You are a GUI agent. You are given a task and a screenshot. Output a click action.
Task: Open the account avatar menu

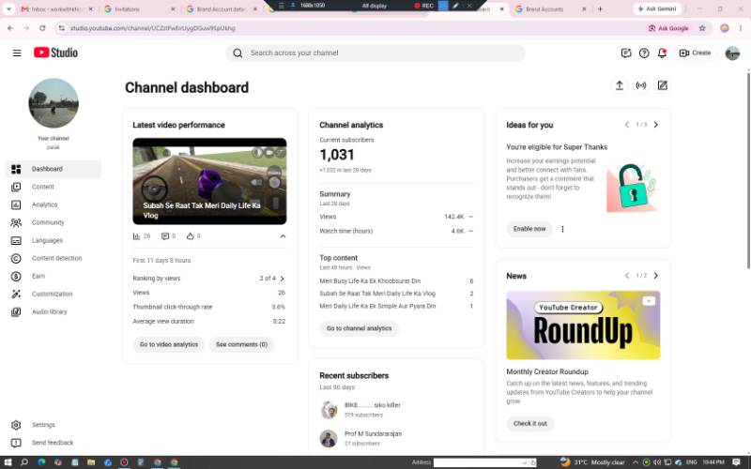tap(732, 53)
